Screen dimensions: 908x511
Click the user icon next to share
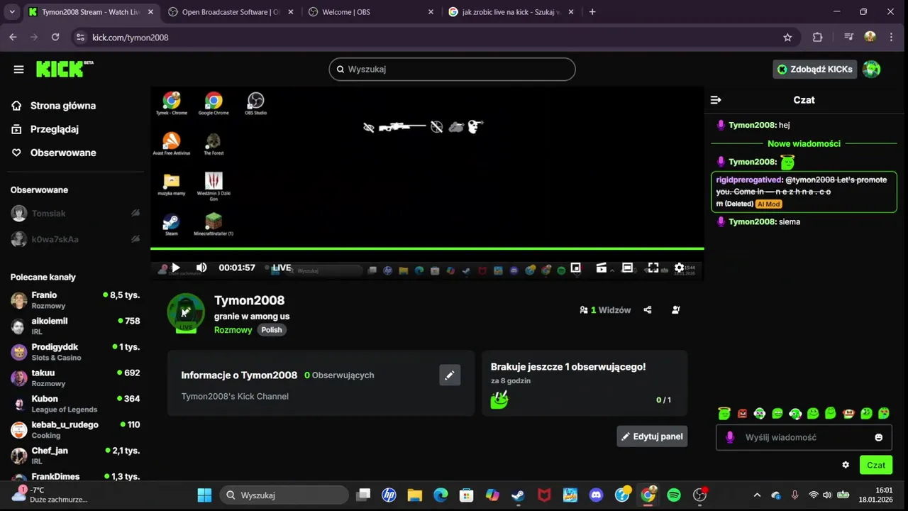coord(675,309)
